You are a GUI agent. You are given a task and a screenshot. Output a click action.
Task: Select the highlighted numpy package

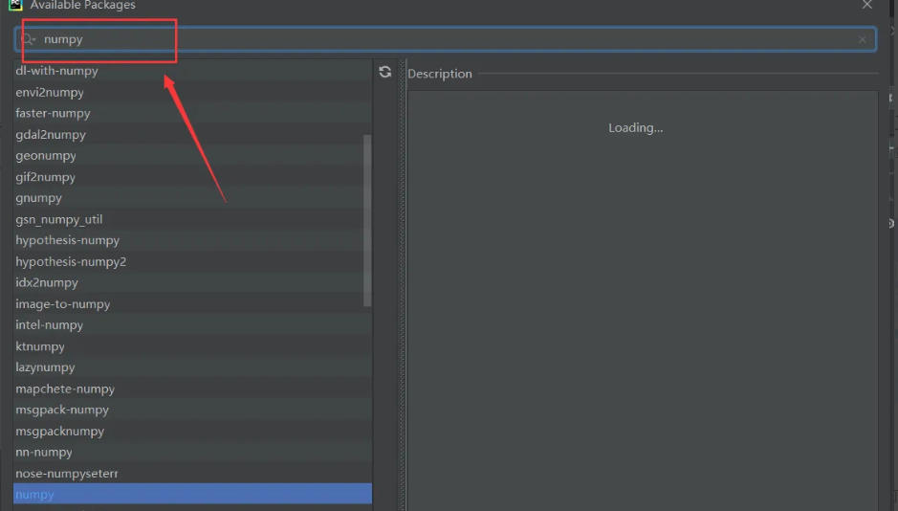pos(192,495)
